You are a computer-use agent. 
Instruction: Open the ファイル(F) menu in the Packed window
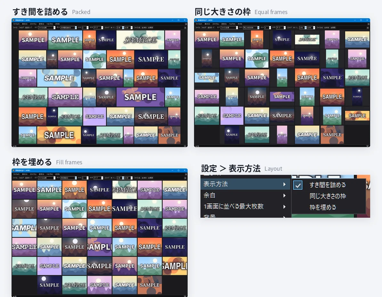pos(16,24)
